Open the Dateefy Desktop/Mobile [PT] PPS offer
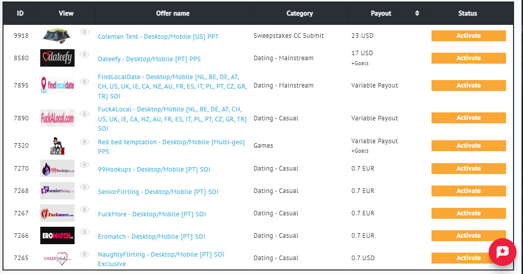This screenshot has height=274, width=523. 149,59
